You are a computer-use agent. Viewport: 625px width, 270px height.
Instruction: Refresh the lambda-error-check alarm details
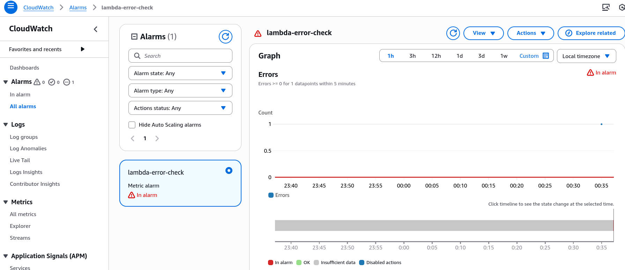point(453,33)
